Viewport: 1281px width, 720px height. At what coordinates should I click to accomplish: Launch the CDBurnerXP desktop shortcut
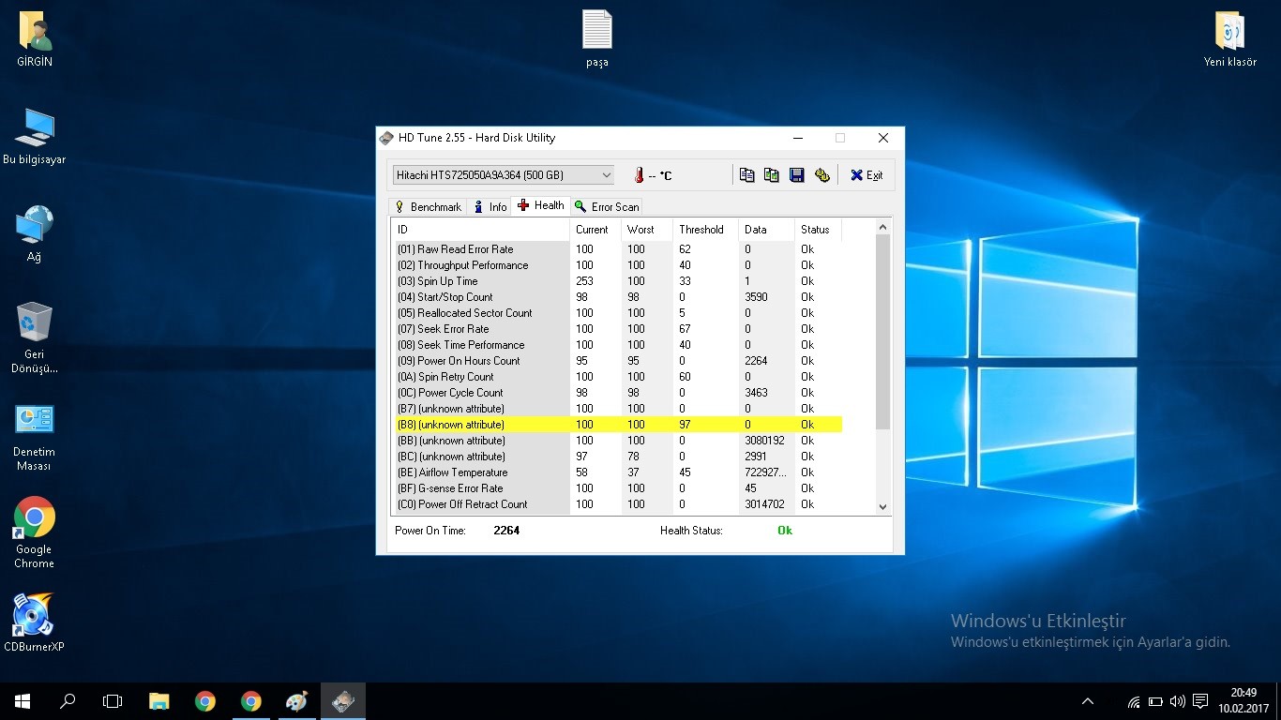click(35, 622)
